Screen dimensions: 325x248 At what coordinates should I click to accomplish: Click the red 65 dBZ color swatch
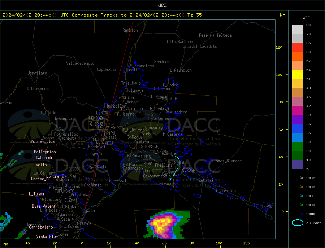point(298,47)
